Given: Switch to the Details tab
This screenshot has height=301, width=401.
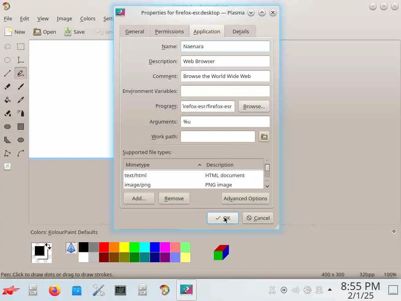Looking at the screenshot, I should pos(241,31).
